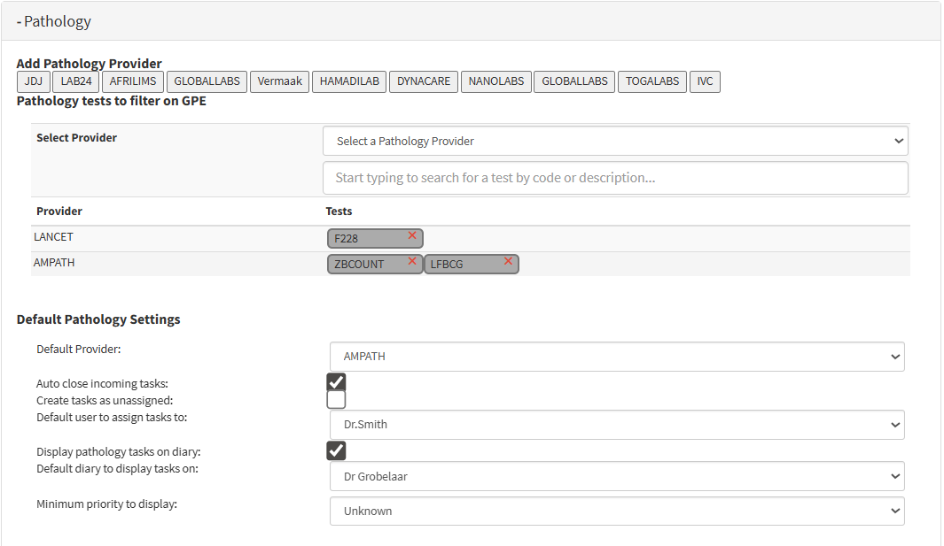
Task: Click the HAMADILAB provider button
Action: [x=349, y=81]
